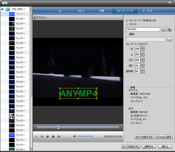The height and width of the screenshot is (152, 175).
Task: Click the width value field 264
Action: pos(137,60)
